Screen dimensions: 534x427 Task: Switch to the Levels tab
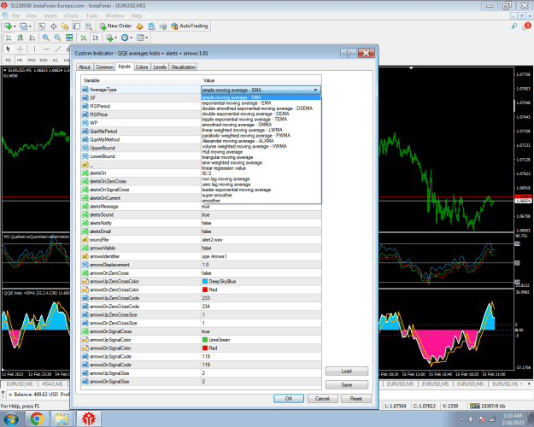160,67
